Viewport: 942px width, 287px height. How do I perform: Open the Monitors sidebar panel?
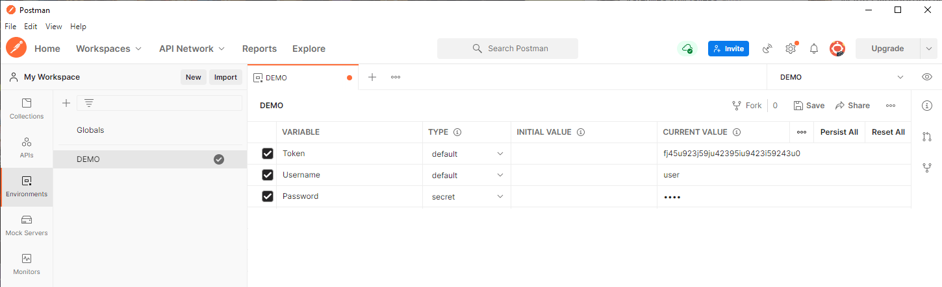point(27,264)
